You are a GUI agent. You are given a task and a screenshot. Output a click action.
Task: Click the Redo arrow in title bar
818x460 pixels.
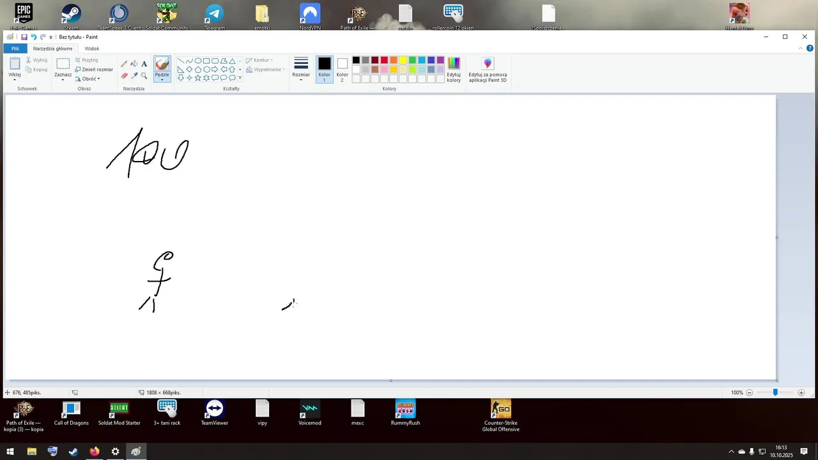43,37
